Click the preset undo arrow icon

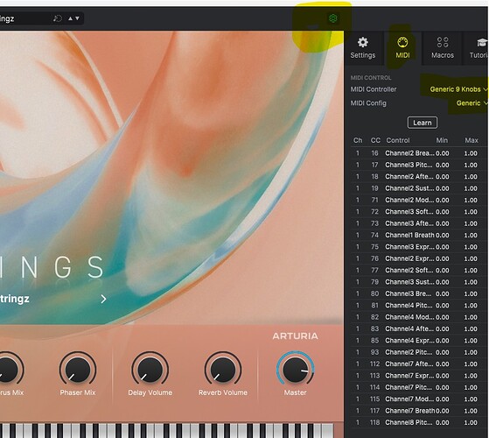pos(58,18)
